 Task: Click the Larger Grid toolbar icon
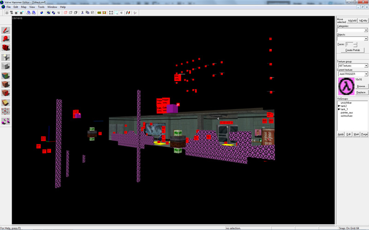click(x=22, y=13)
